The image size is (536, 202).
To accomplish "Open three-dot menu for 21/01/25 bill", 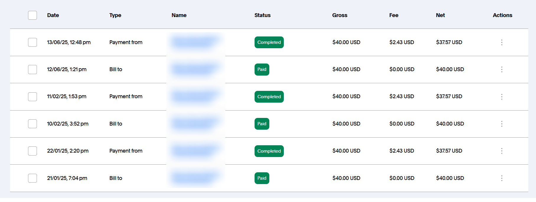I will click(501, 178).
